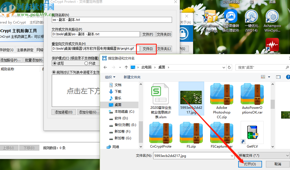This screenshot has width=290, height=170.
Task: Select the GetFLV shortcut
Action: click(252, 135)
